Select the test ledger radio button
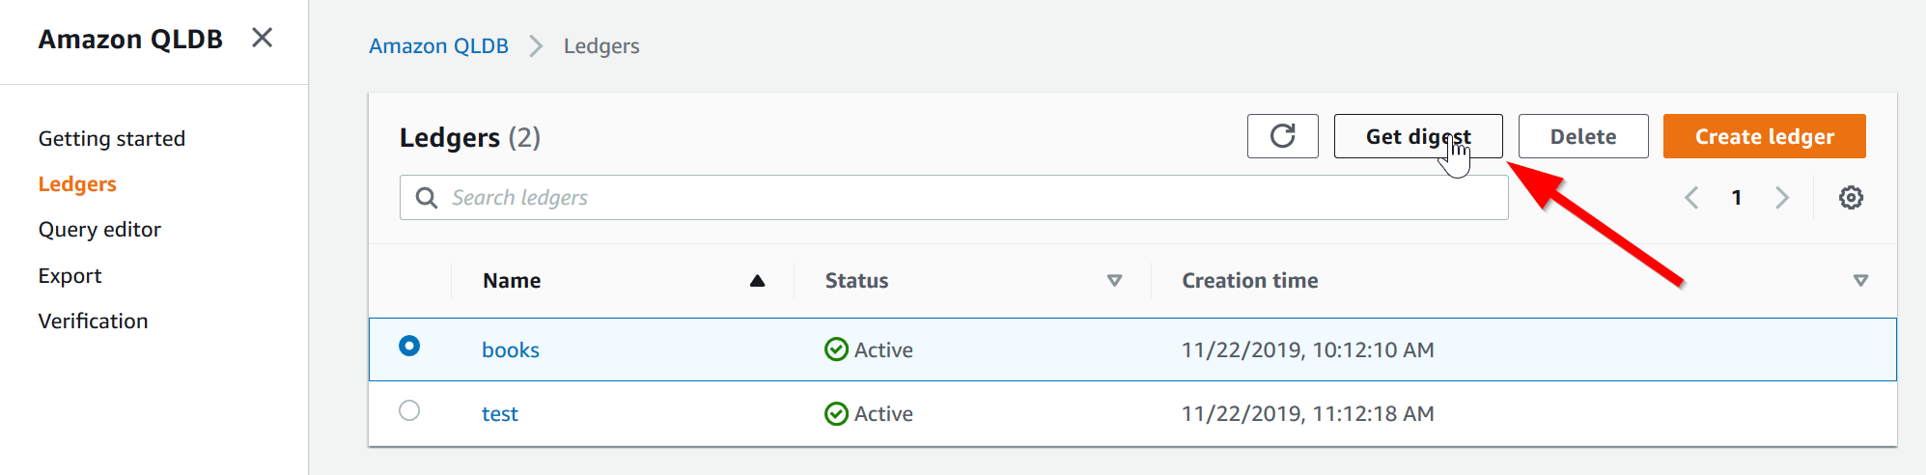The height and width of the screenshot is (475, 1926). point(409,410)
